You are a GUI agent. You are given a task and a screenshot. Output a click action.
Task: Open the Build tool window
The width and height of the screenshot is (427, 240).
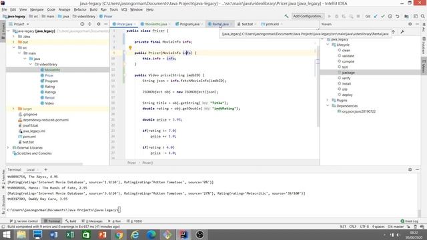click(71, 221)
